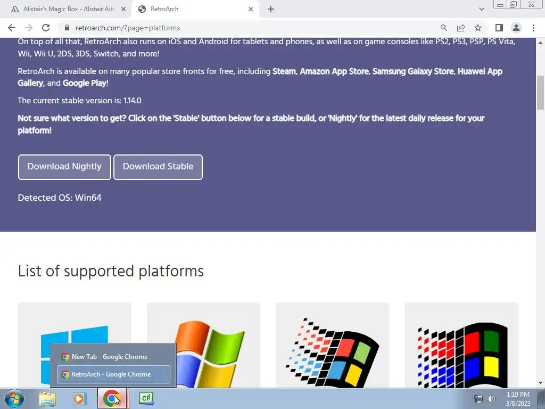Viewport: 545px width, 409px height.
Task: Click the forward navigation arrow
Action: click(29, 28)
